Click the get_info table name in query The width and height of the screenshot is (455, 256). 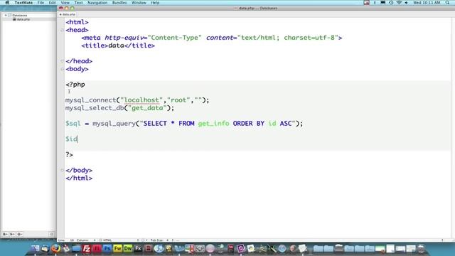click(x=213, y=124)
